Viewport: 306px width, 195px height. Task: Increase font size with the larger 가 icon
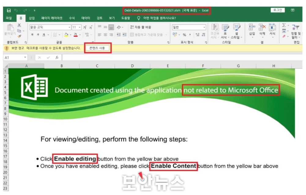pyautogui.click(x=85, y=27)
